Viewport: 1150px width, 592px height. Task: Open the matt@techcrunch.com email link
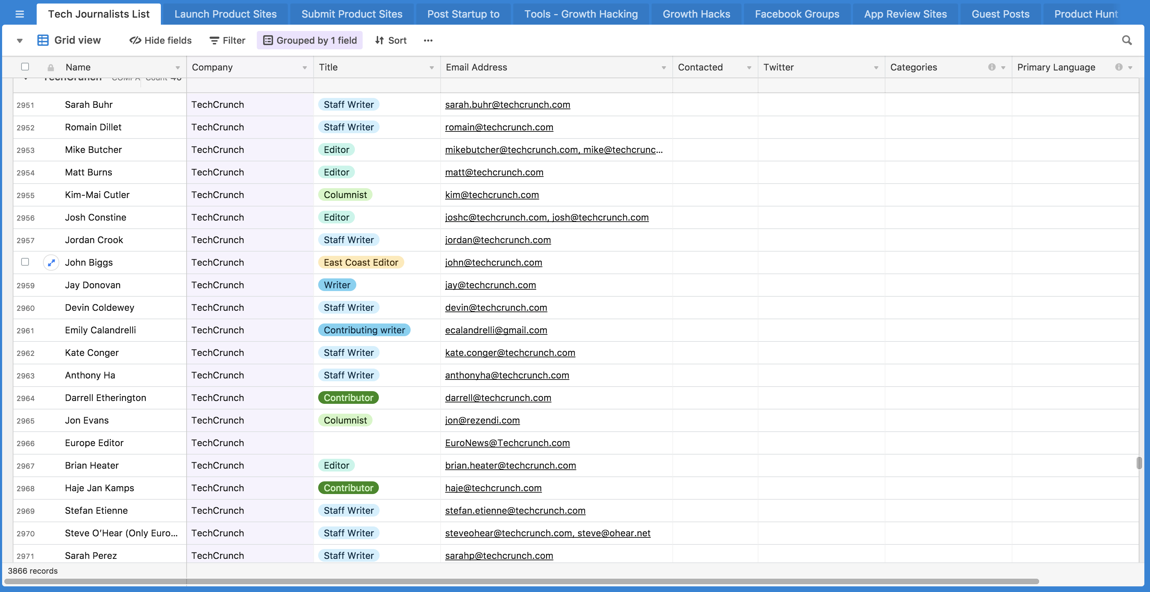tap(494, 173)
